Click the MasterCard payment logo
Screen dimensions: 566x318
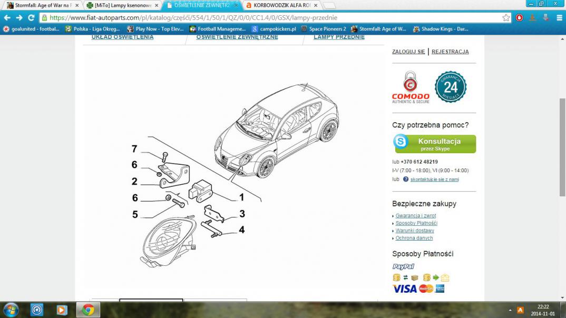pos(426,289)
